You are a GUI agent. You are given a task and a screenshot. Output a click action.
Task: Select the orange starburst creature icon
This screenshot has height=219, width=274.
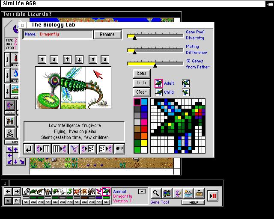(84, 192)
